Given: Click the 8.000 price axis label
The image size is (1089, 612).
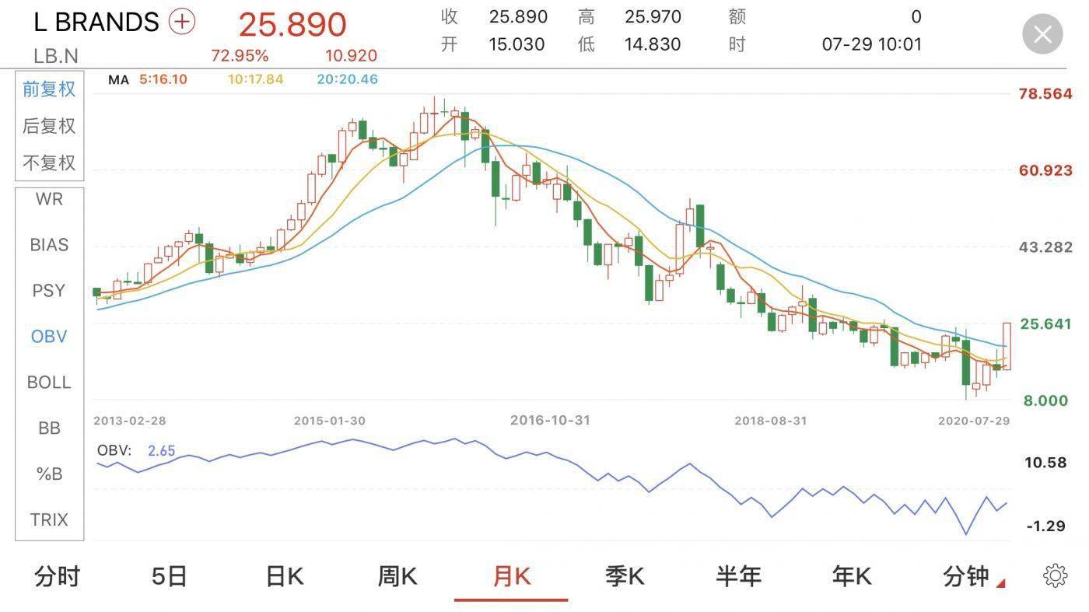Looking at the screenshot, I should [x=1045, y=400].
